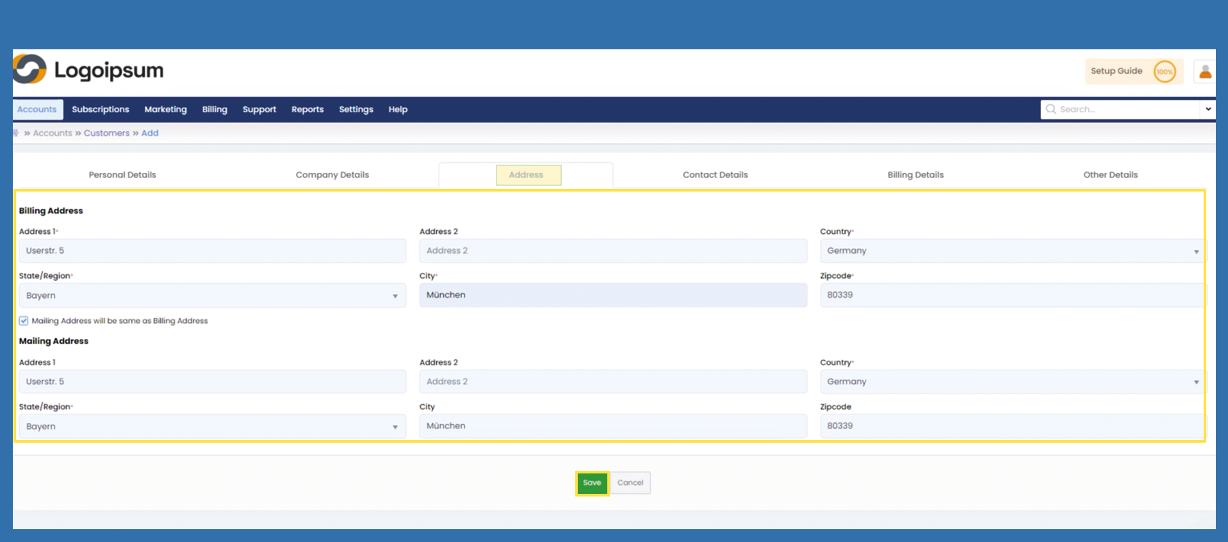Go to the Billing Details tab
This screenshot has width=1228, height=542.
pos(915,175)
